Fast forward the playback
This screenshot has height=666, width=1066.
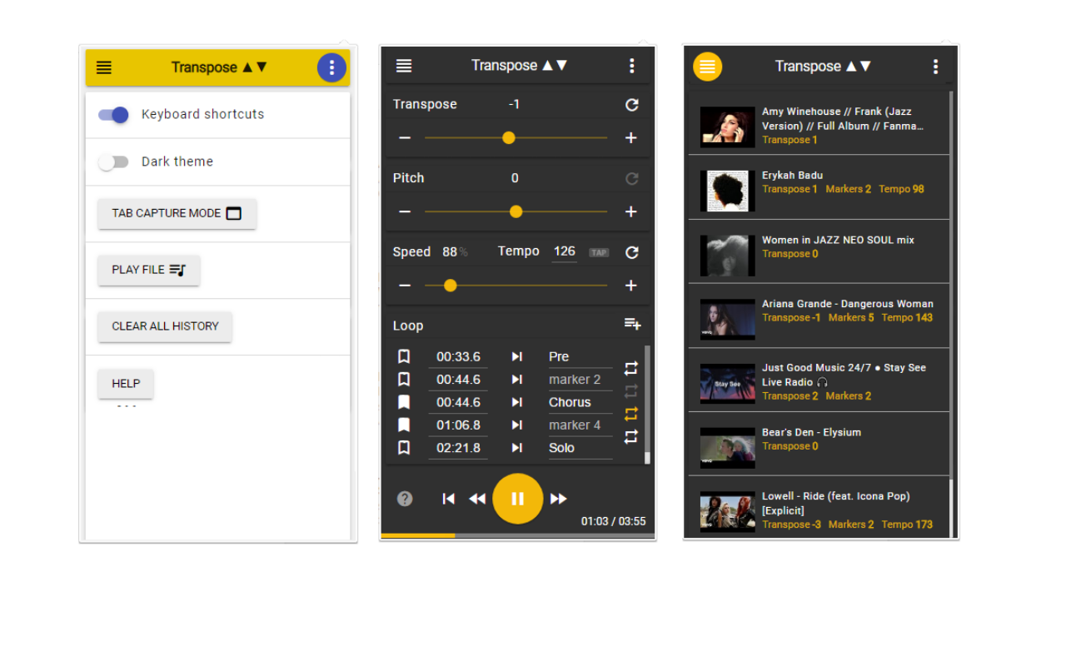coord(559,499)
